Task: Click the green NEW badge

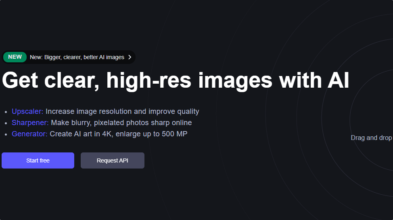Action: point(15,57)
